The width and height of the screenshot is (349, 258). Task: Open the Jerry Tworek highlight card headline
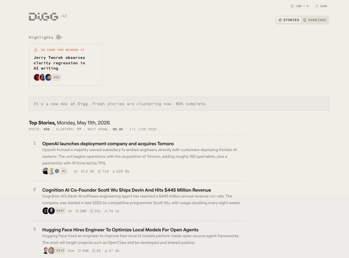(x=59, y=63)
